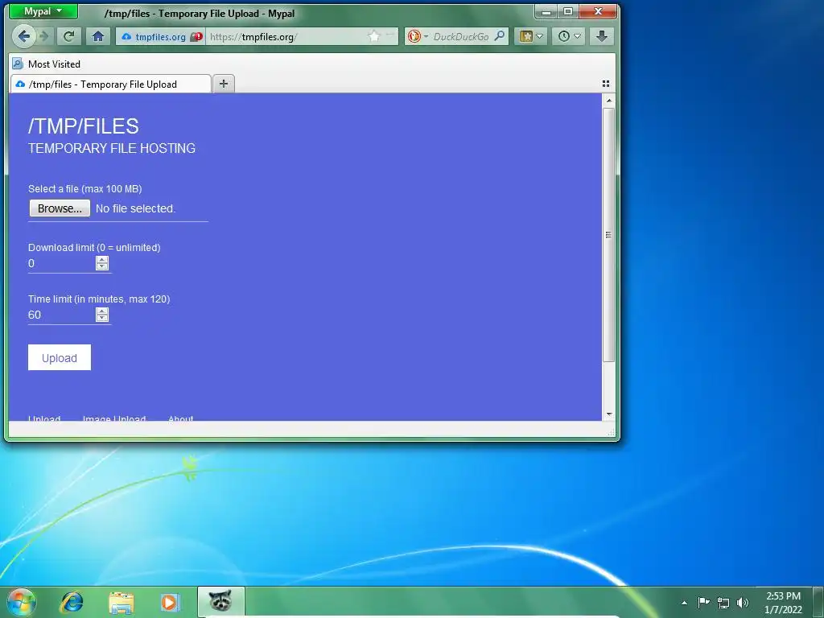Increase the Download limit with up arrow
Screen dimensions: 824x618
click(x=102, y=260)
